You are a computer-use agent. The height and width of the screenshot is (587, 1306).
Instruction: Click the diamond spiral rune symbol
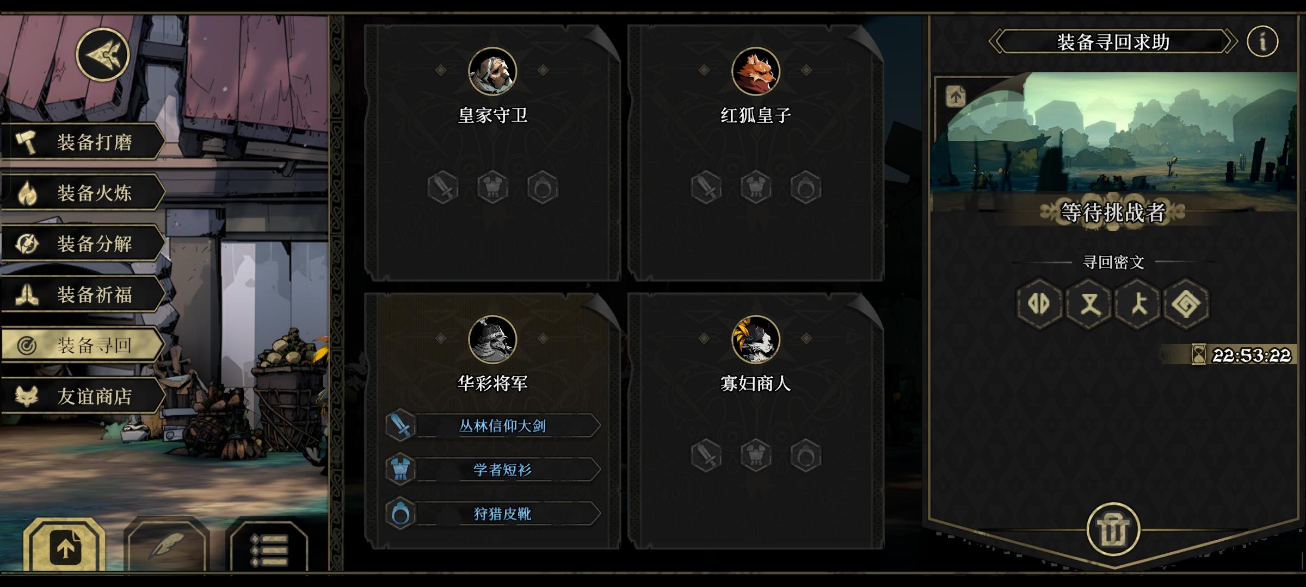(1186, 303)
